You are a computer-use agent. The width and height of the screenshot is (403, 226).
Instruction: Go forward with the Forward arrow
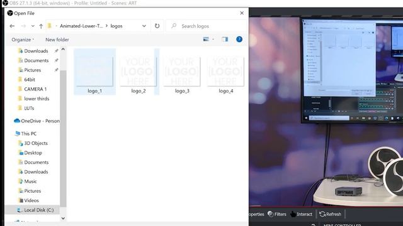pyautogui.click(x=23, y=26)
